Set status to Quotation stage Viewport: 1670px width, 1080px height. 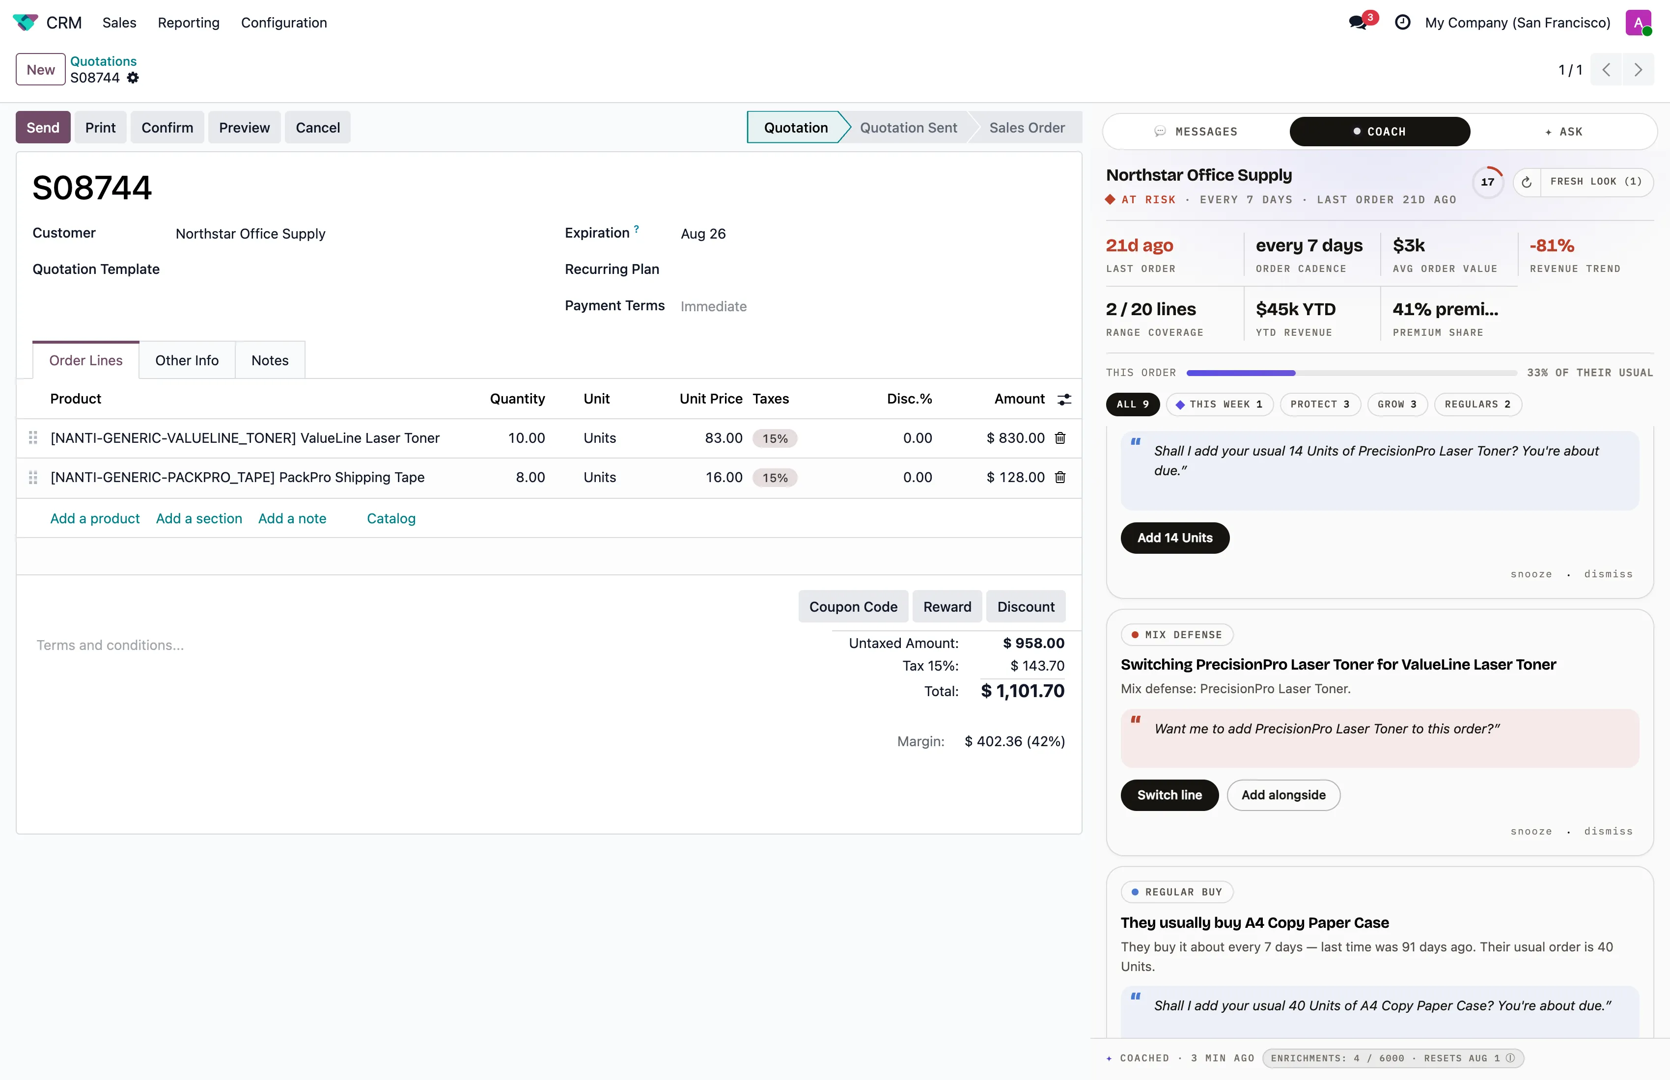pos(796,128)
